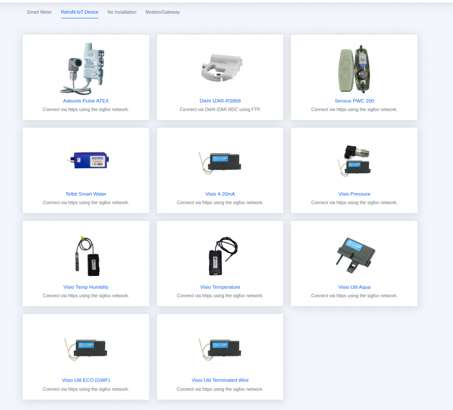Click the Diehl IZAR-RS868 product card
453x410 pixels.
(220, 77)
